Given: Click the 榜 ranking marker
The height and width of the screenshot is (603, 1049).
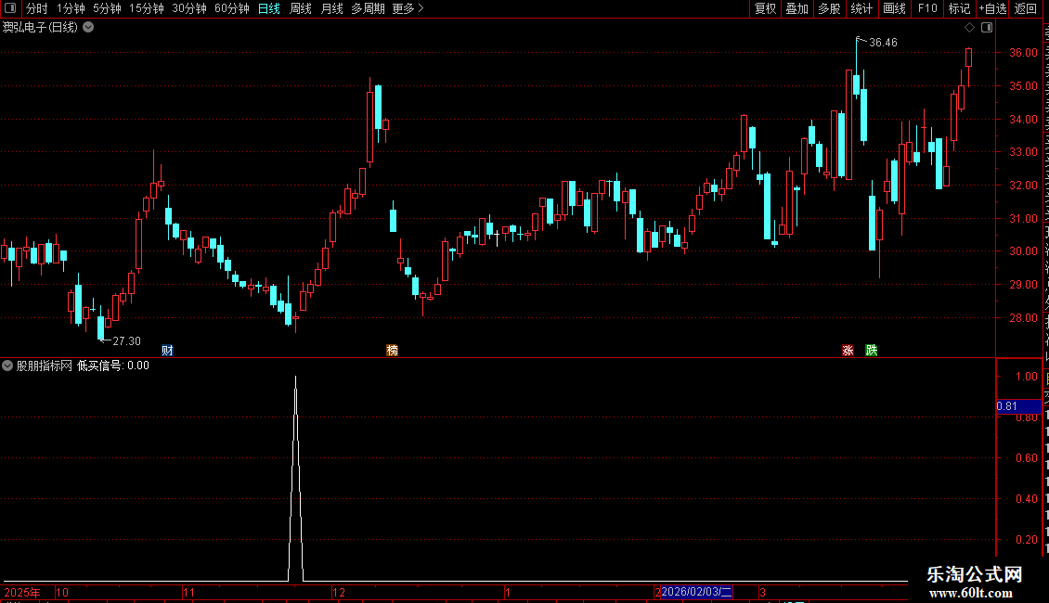Looking at the screenshot, I should [392, 351].
